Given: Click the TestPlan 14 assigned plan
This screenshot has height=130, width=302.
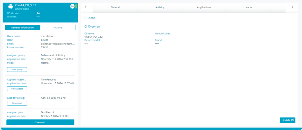Looking at the screenshot, I should click(47, 112).
